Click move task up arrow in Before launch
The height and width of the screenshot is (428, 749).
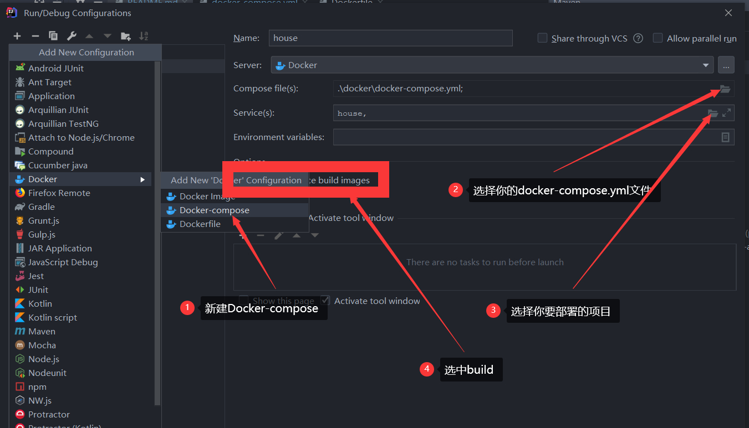(297, 235)
